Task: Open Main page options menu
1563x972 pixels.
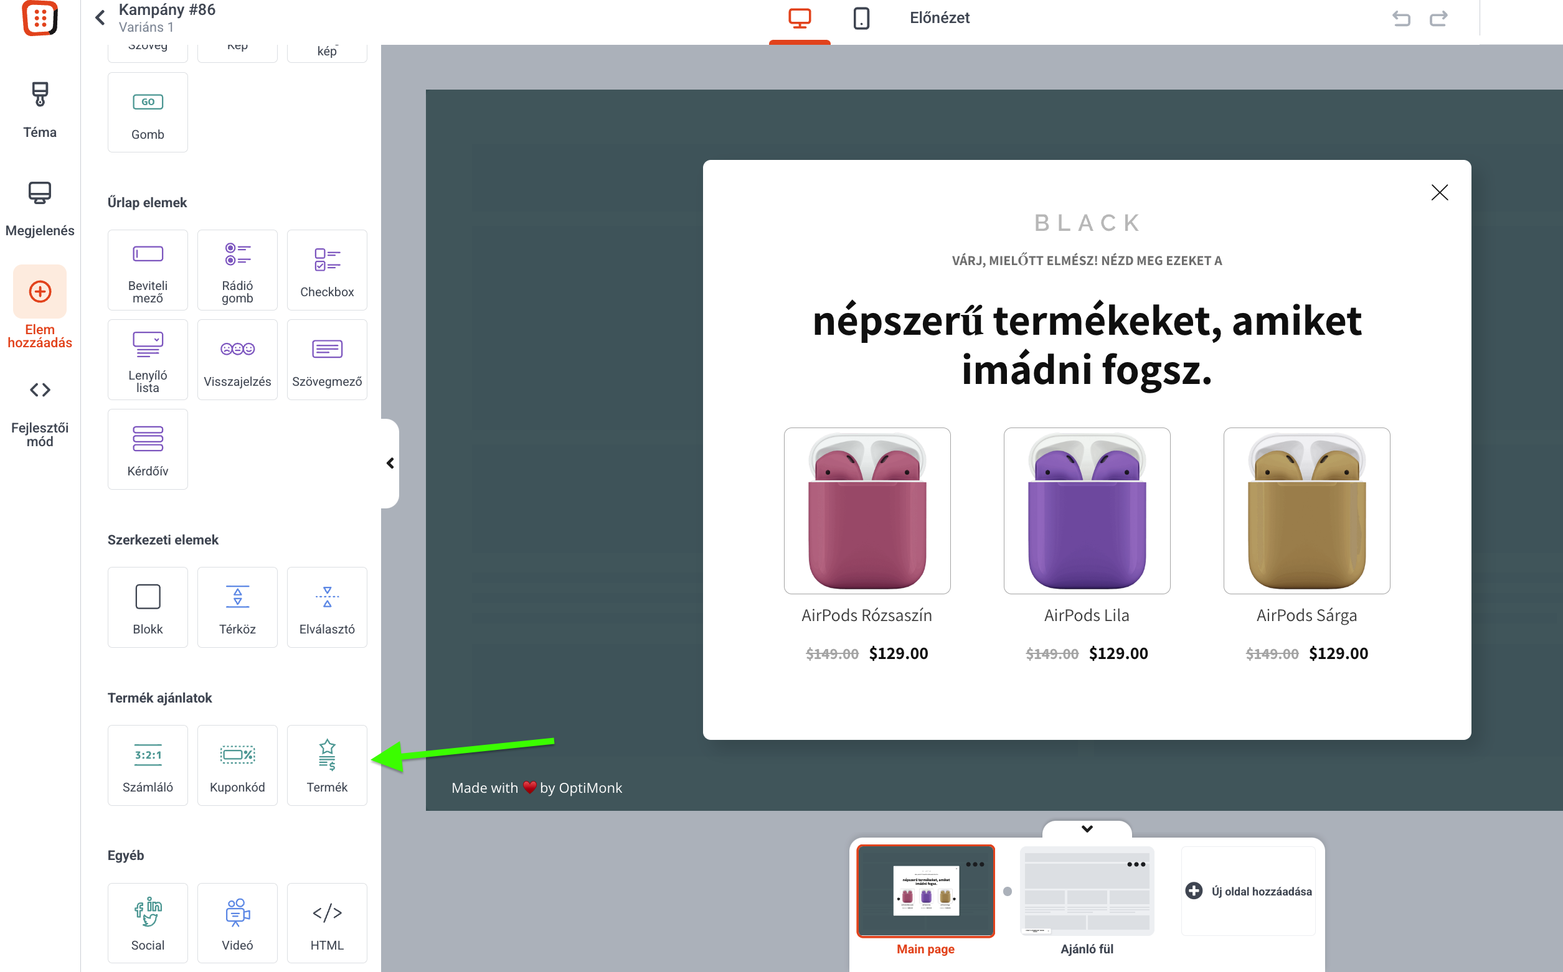Action: click(975, 864)
